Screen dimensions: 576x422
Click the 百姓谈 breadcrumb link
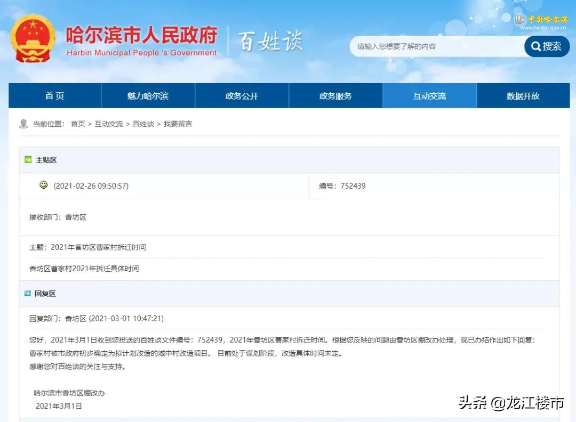(143, 124)
